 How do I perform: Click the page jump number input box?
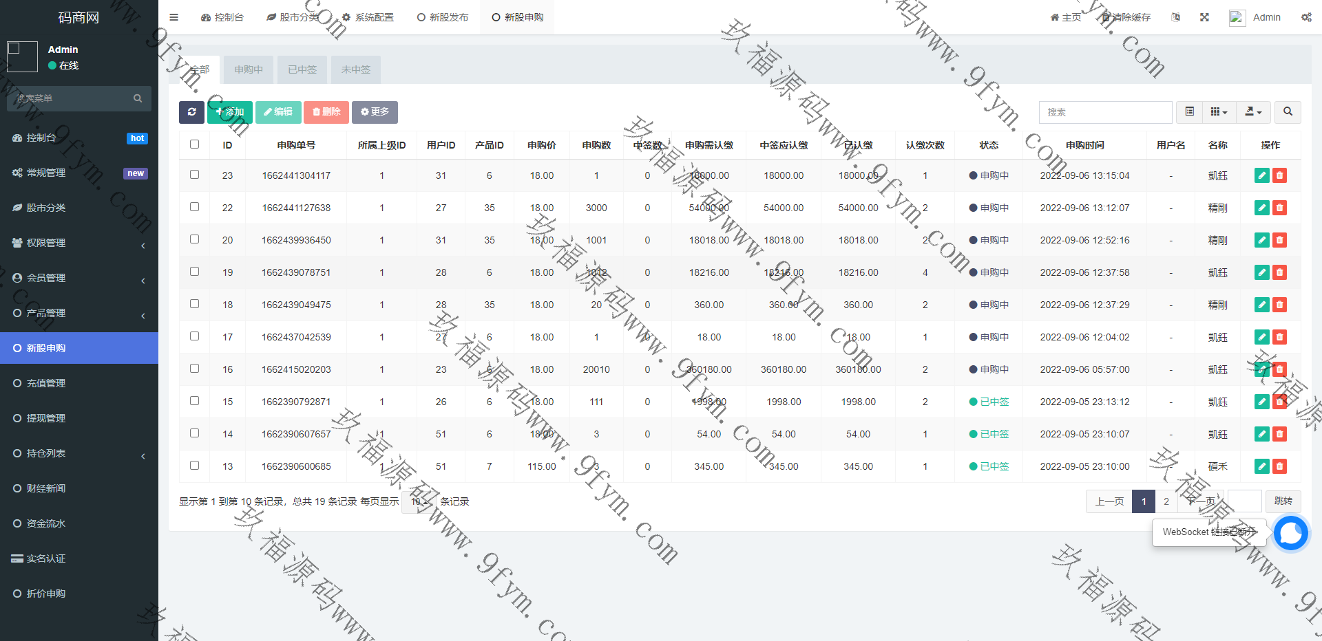pyautogui.click(x=1244, y=501)
